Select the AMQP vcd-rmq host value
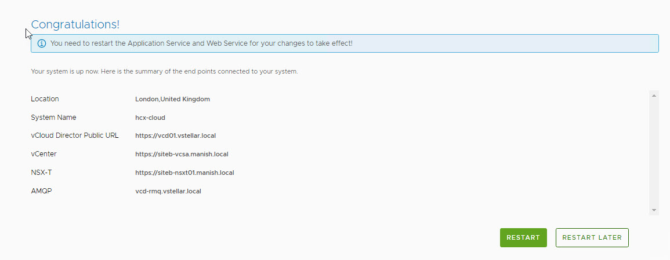 [168, 191]
